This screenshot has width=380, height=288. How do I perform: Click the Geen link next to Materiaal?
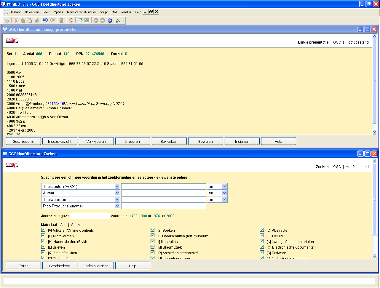coord(75,225)
